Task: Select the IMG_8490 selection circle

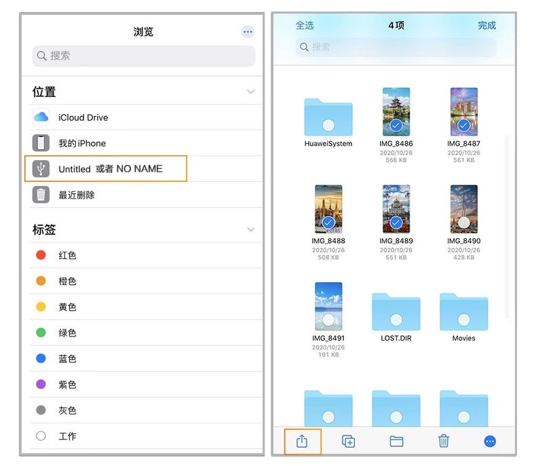Action: (464, 222)
